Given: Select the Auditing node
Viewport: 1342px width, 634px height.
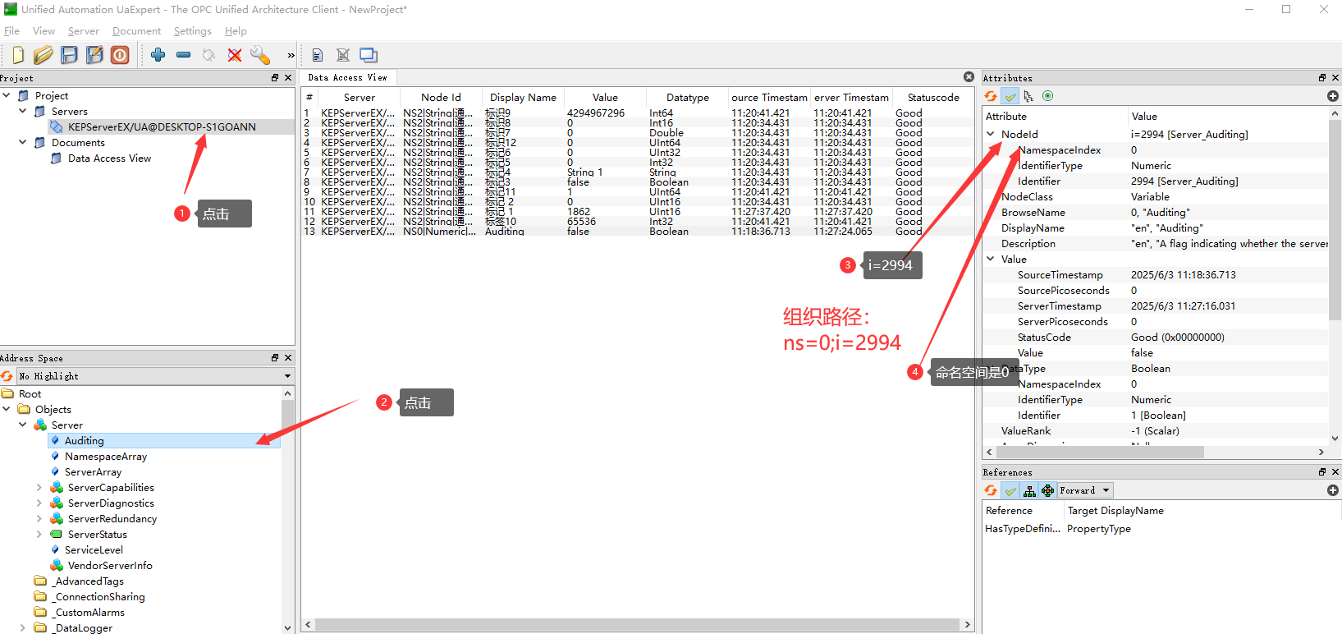Looking at the screenshot, I should click(x=85, y=441).
